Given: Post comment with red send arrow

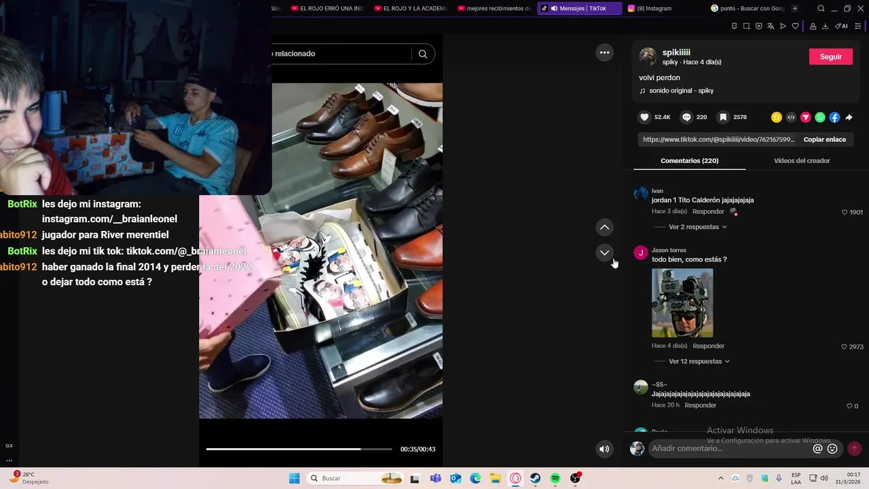Looking at the screenshot, I should (x=855, y=449).
